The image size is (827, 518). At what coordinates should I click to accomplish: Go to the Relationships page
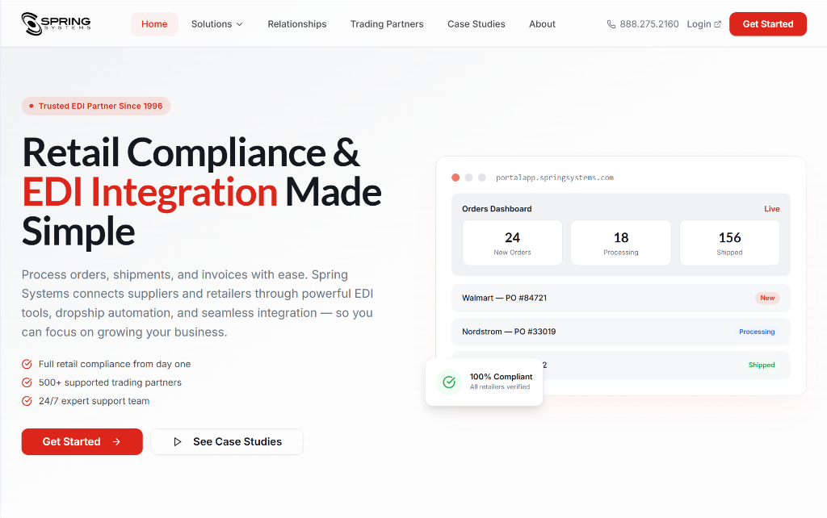point(297,24)
